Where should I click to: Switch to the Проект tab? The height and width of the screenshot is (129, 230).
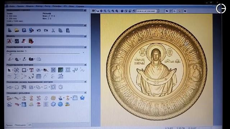9,125
